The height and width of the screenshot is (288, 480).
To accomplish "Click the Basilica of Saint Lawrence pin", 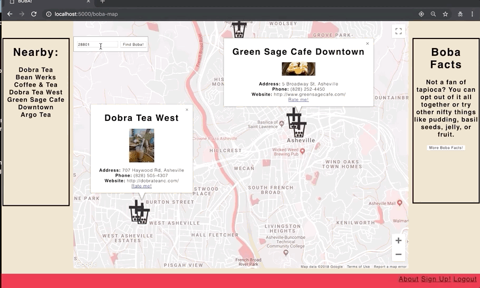I will [x=282, y=123].
